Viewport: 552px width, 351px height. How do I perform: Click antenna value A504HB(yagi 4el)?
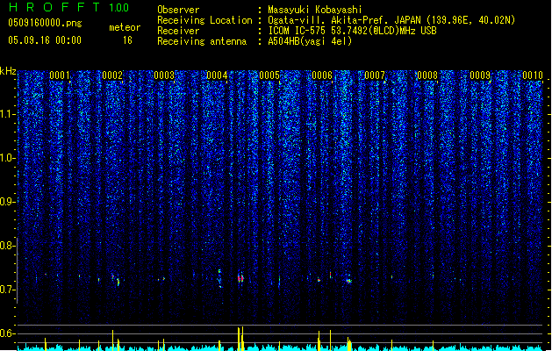pyautogui.click(x=310, y=41)
